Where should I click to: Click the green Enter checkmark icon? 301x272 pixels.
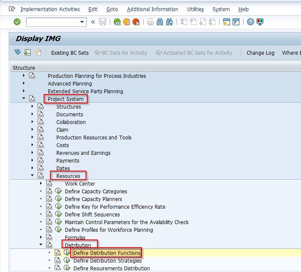17,22
